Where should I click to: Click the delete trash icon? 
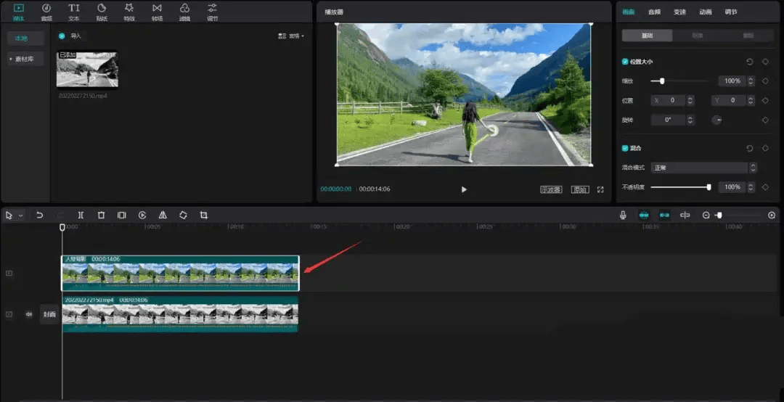point(101,215)
